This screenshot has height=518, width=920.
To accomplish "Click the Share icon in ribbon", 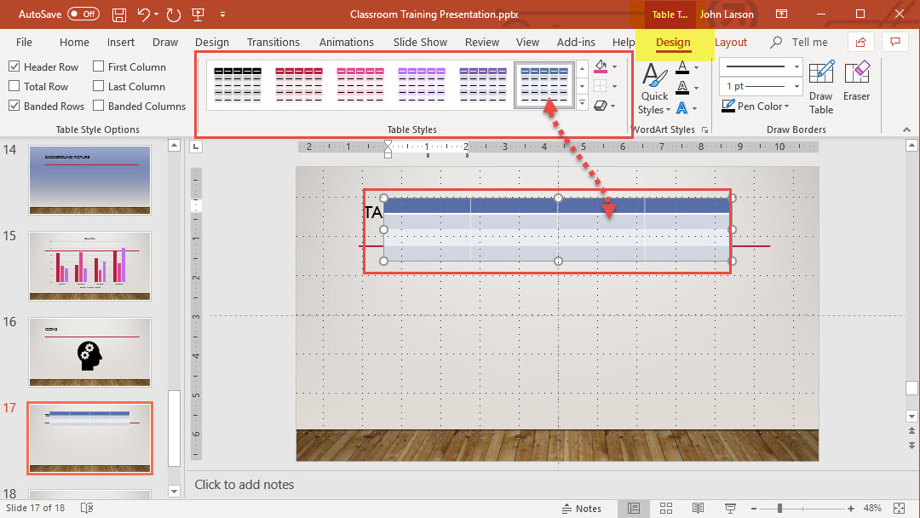I will tap(861, 42).
